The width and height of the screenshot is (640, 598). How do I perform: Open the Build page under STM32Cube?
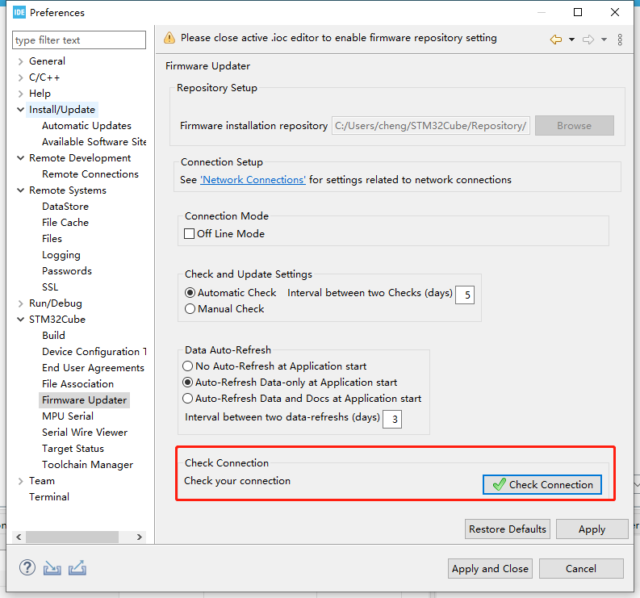coord(53,336)
